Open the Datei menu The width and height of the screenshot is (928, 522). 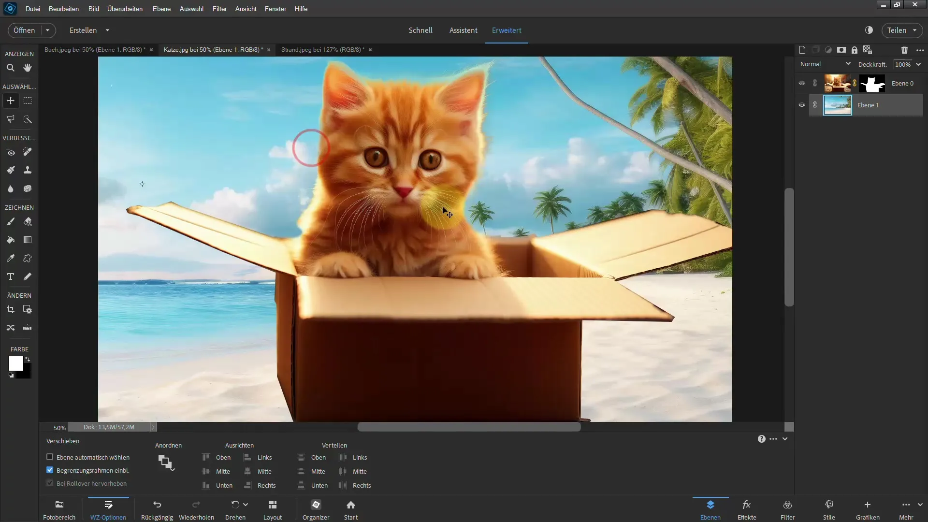click(x=33, y=9)
